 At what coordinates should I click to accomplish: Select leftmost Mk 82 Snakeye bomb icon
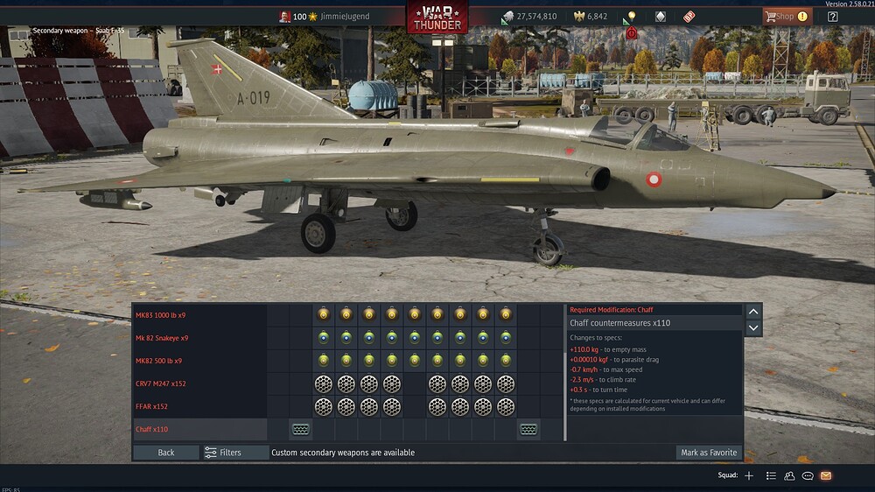324,338
